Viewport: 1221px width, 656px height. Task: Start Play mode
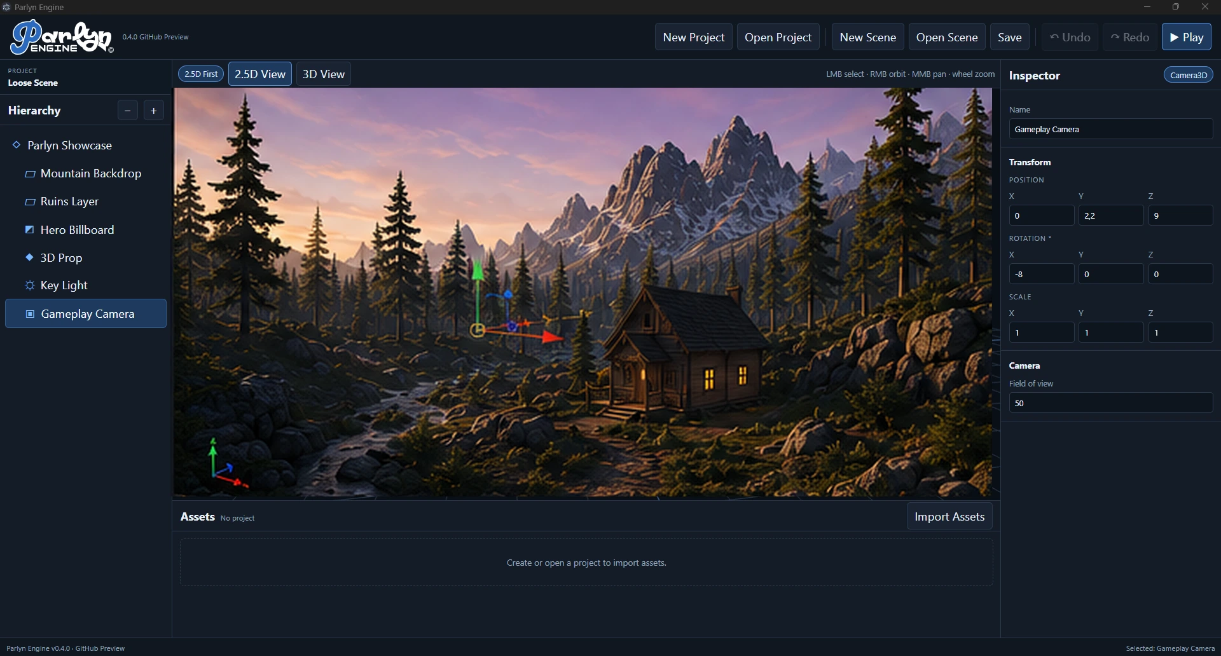click(x=1187, y=37)
